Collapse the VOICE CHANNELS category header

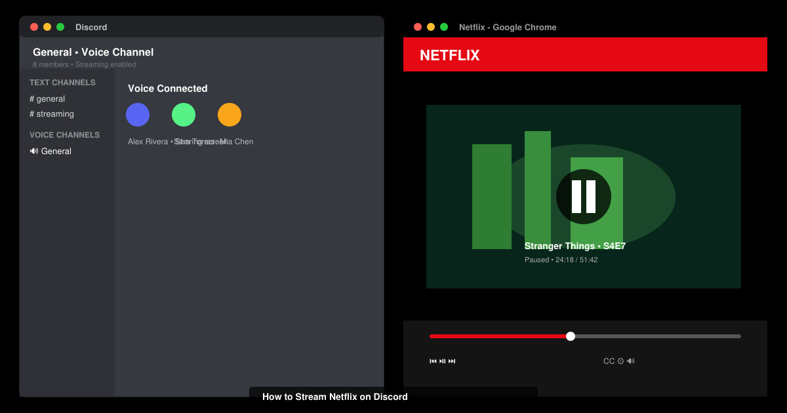point(65,135)
